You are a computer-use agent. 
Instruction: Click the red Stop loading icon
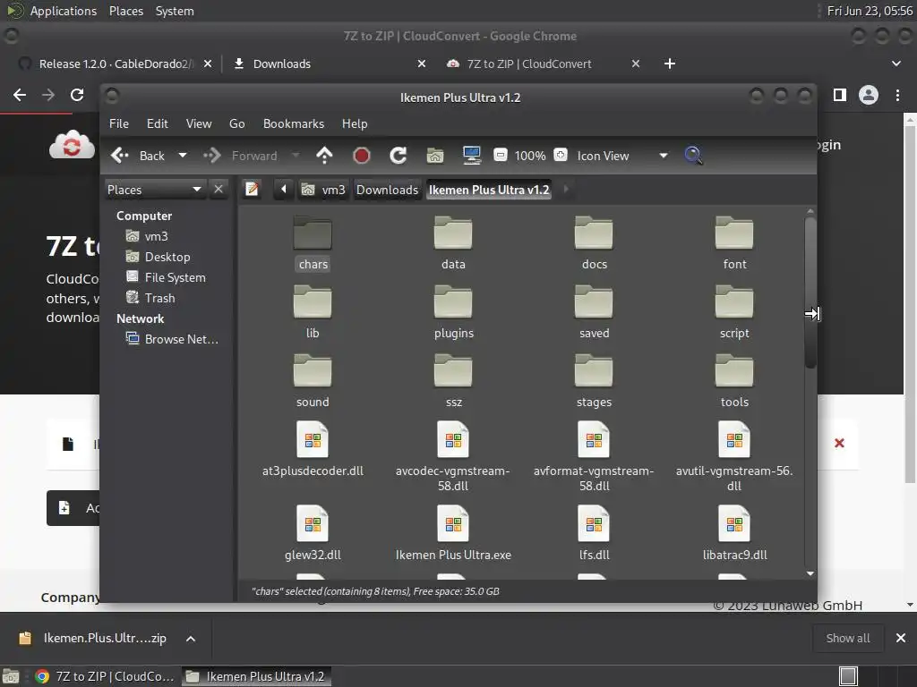pyautogui.click(x=362, y=156)
